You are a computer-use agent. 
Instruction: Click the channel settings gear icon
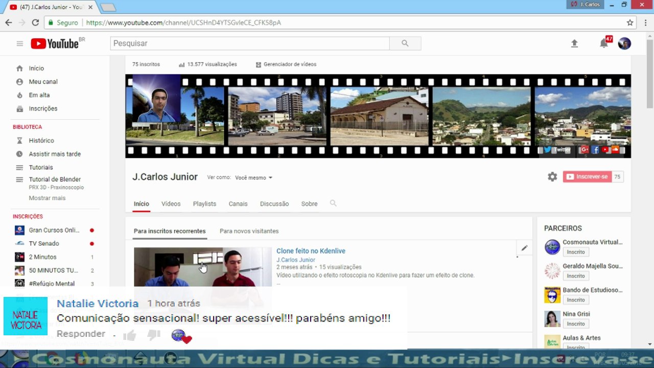(552, 177)
